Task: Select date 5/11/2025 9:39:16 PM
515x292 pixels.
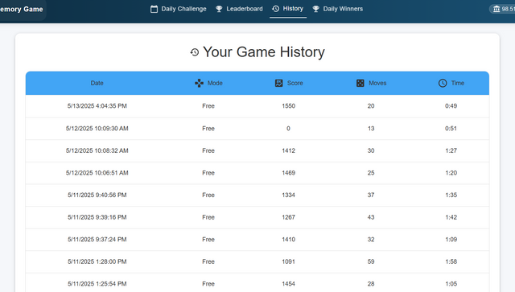Action: (x=97, y=217)
